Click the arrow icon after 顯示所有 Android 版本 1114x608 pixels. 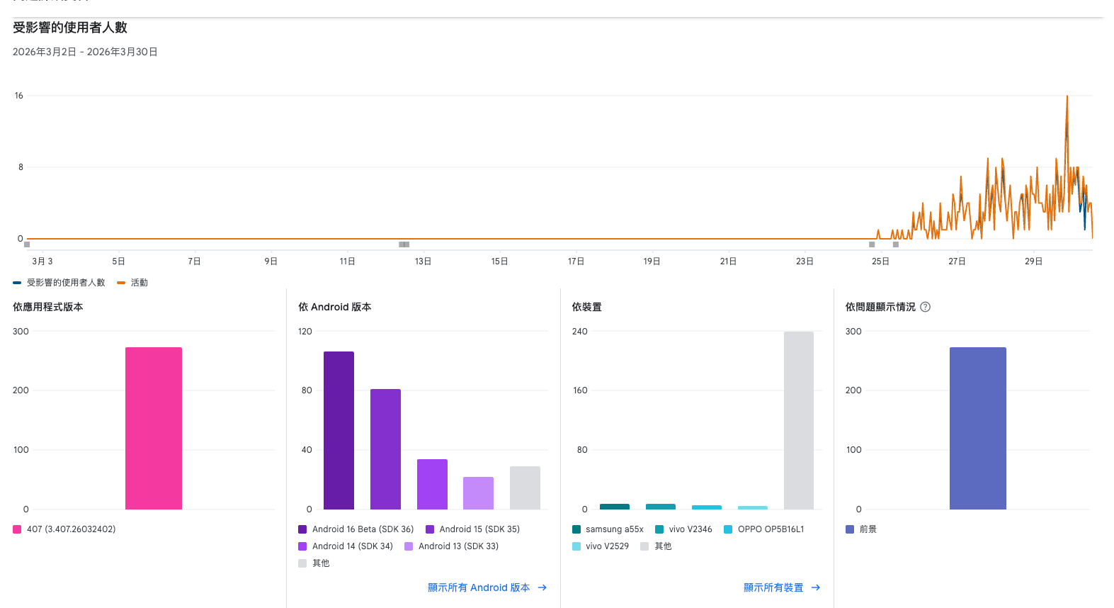542,587
